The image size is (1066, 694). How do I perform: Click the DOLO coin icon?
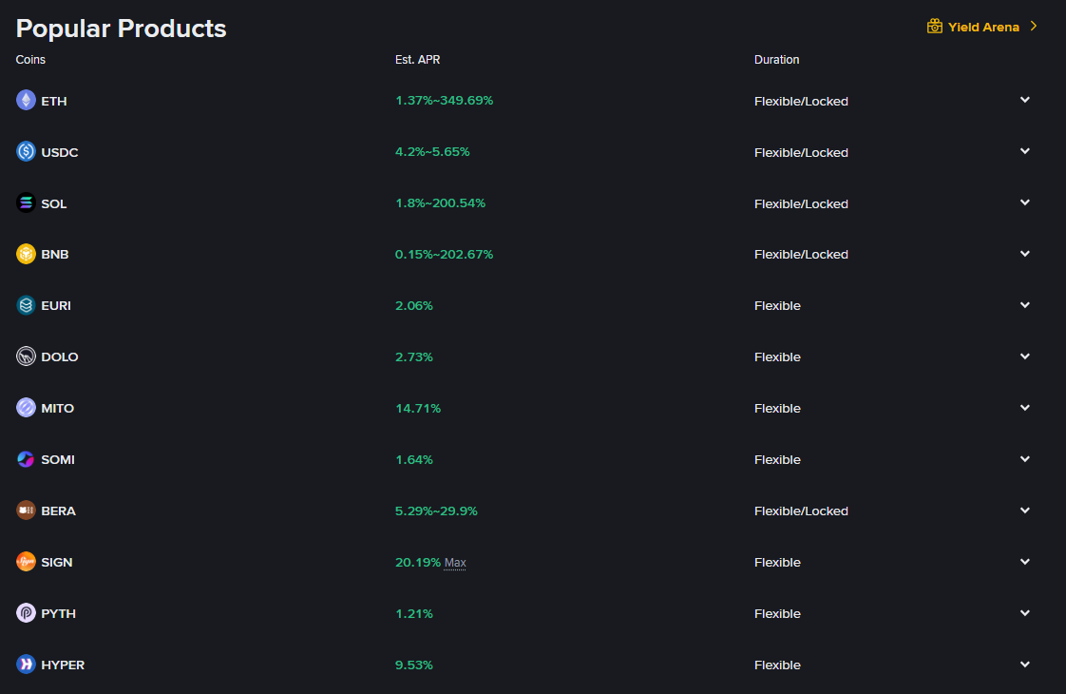[x=26, y=357]
